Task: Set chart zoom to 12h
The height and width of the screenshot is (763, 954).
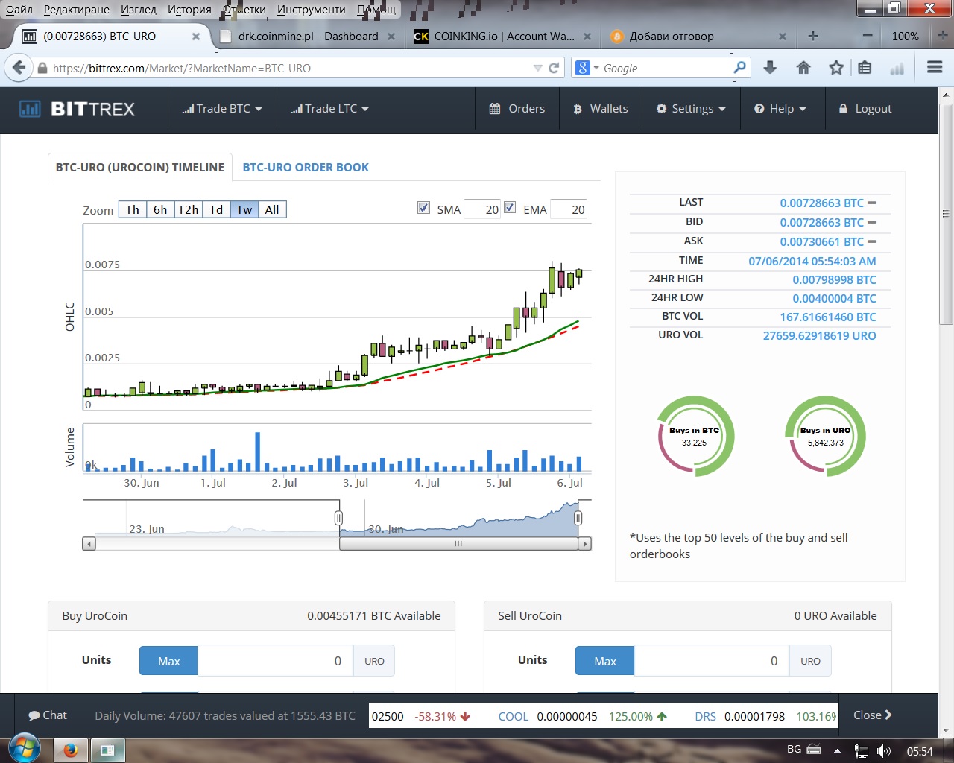Action: click(x=188, y=210)
